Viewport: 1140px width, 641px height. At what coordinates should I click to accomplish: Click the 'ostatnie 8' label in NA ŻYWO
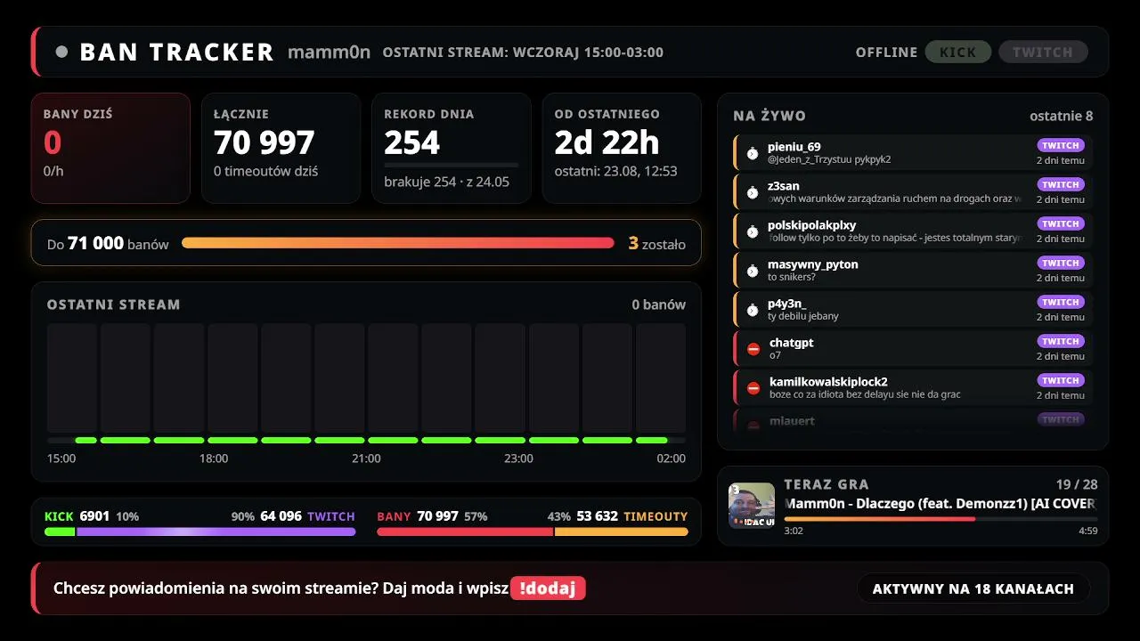pyautogui.click(x=1061, y=116)
